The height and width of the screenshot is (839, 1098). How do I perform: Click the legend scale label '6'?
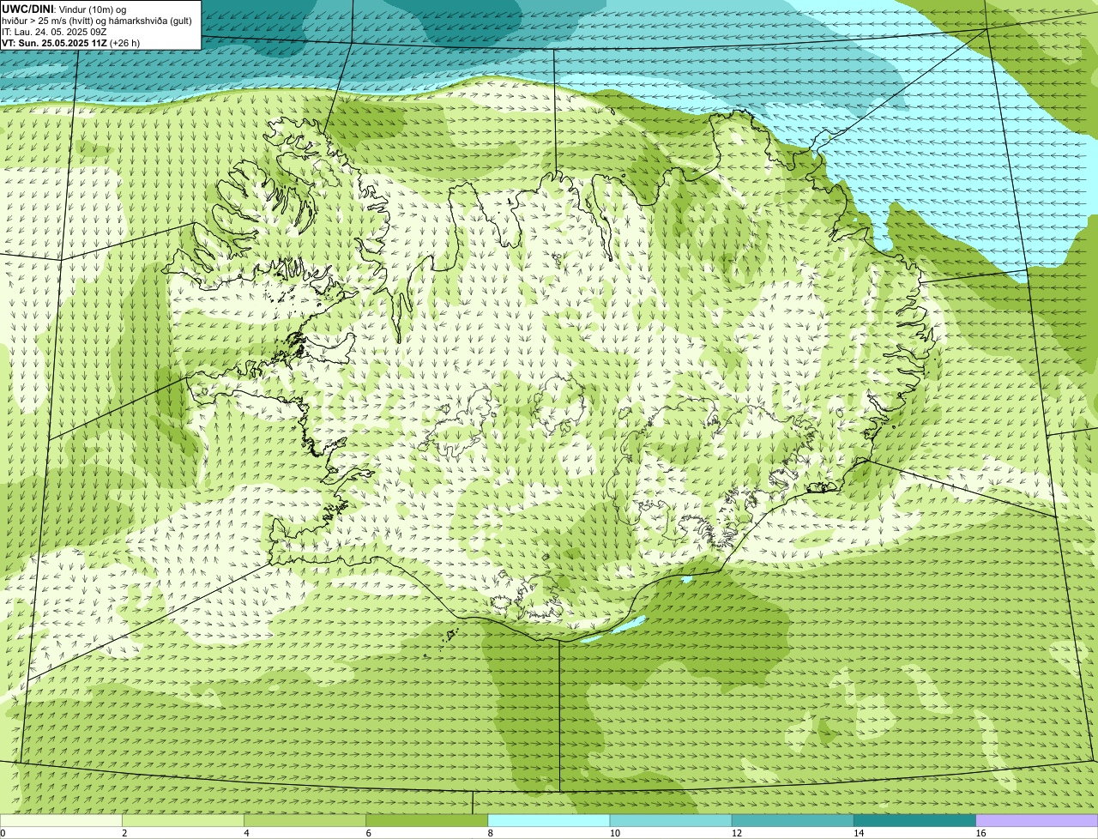pos(368,833)
